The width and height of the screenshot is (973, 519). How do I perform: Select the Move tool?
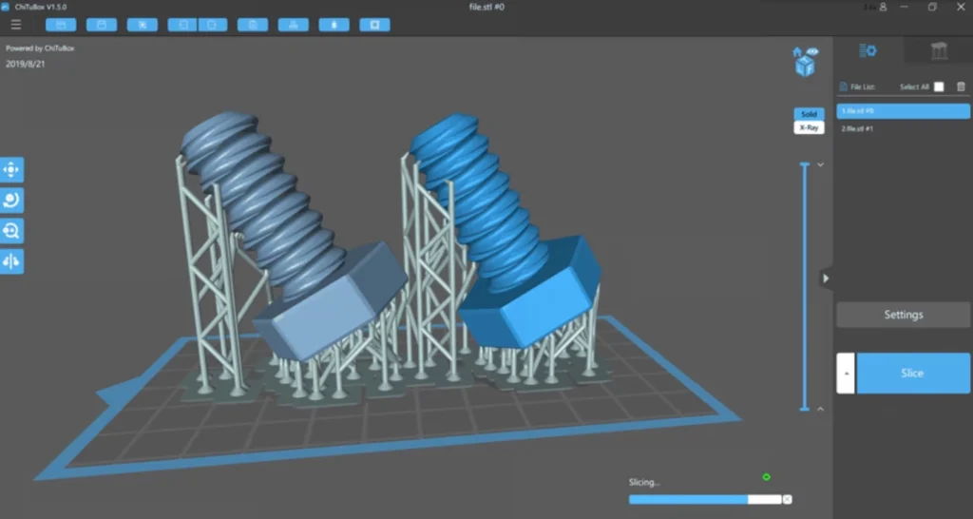tap(11, 169)
